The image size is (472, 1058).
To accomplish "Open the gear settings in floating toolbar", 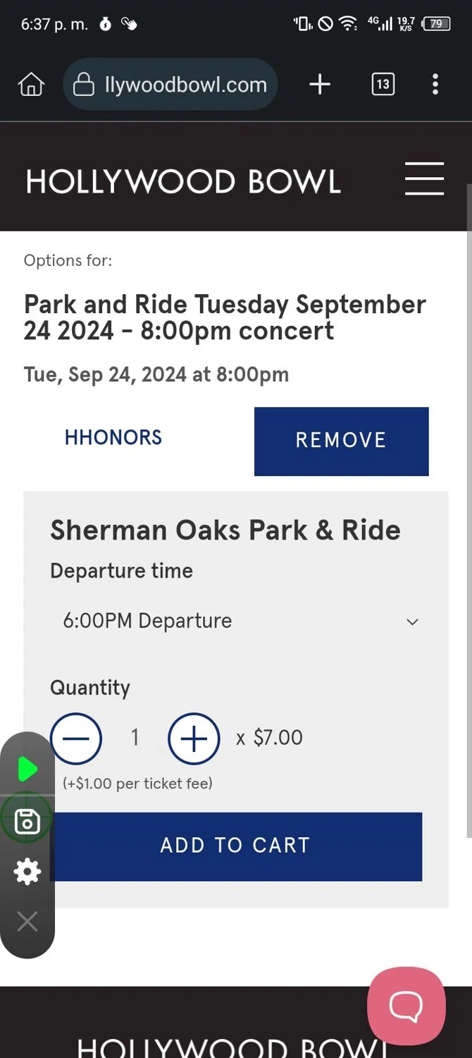I will point(27,872).
